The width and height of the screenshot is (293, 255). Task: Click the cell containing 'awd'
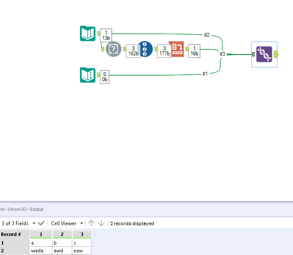tap(62, 251)
